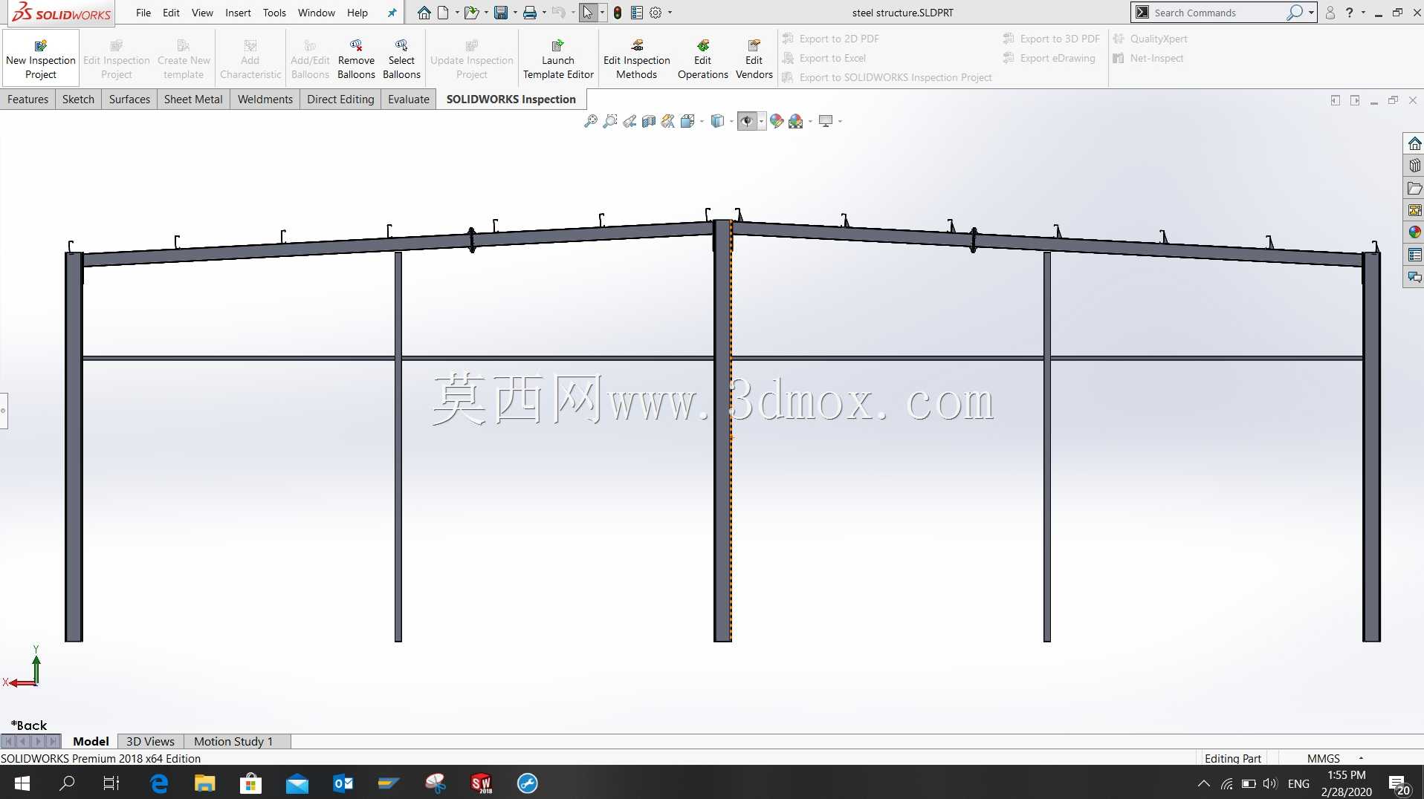This screenshot has width=1424, height=799.
Task: Expand Display Style dropdown arrow
Action: click(x=731, y=121)
